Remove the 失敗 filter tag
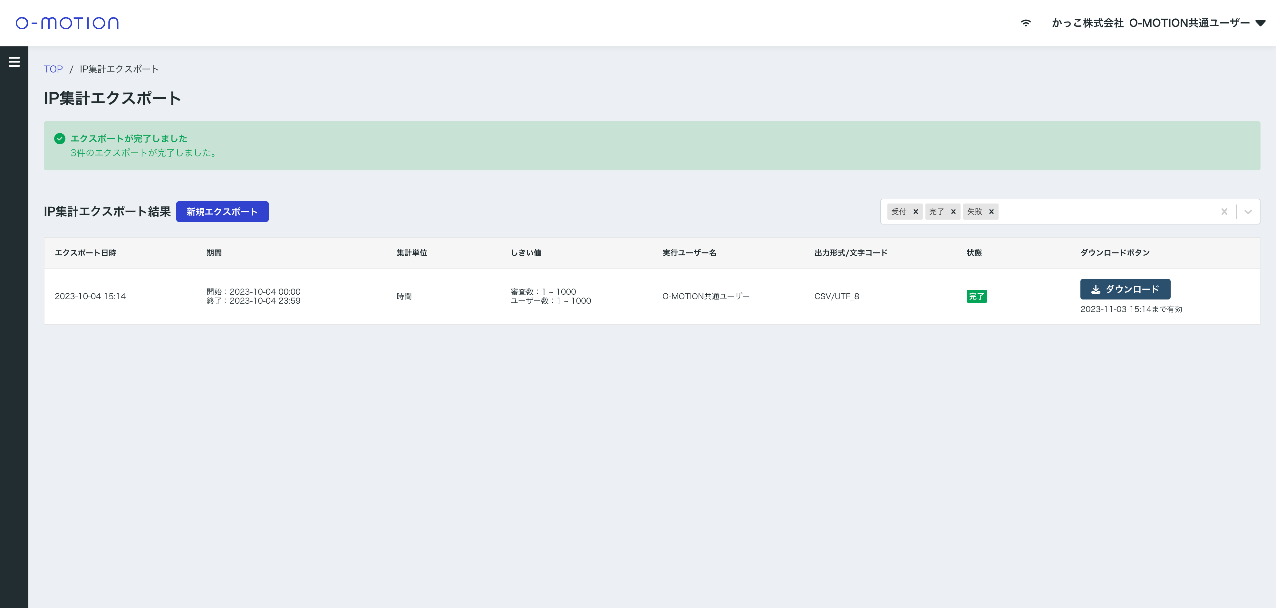This screenshot has width=1276, height=608. [x=991, y=212]
